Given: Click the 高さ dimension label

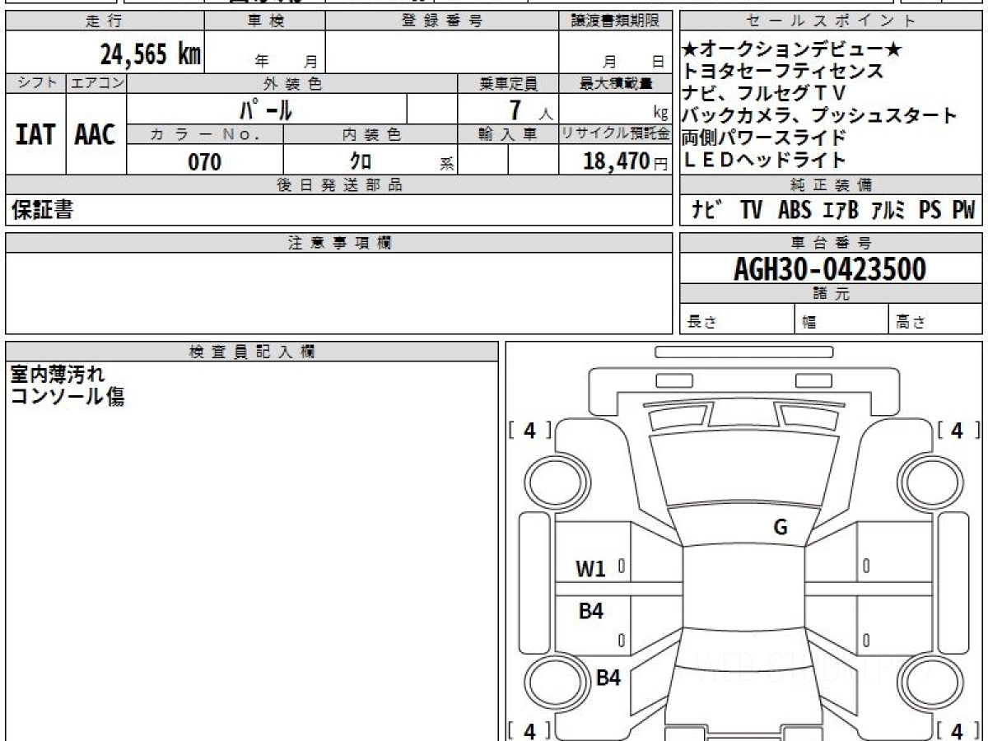Looking at the screenshot, I should [911, 323].
